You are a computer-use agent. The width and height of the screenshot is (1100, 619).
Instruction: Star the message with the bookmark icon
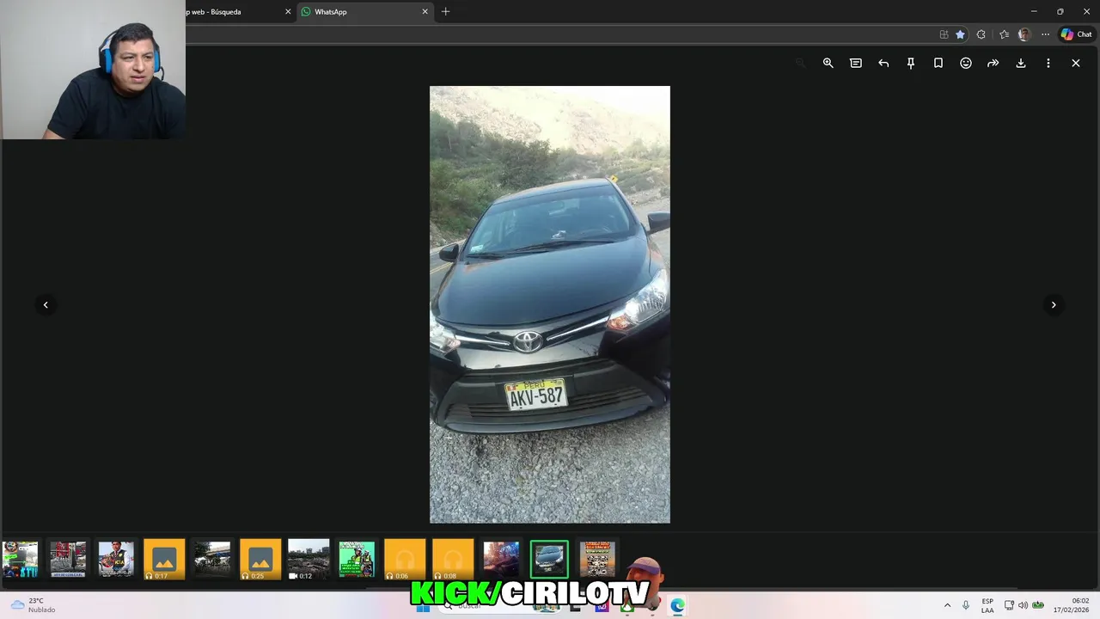pos(938,63)
